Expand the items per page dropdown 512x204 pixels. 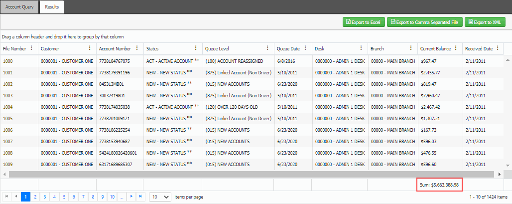[x=160, y=197]
